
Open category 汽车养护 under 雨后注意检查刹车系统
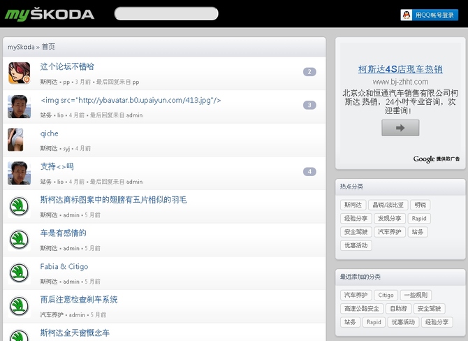52,314
